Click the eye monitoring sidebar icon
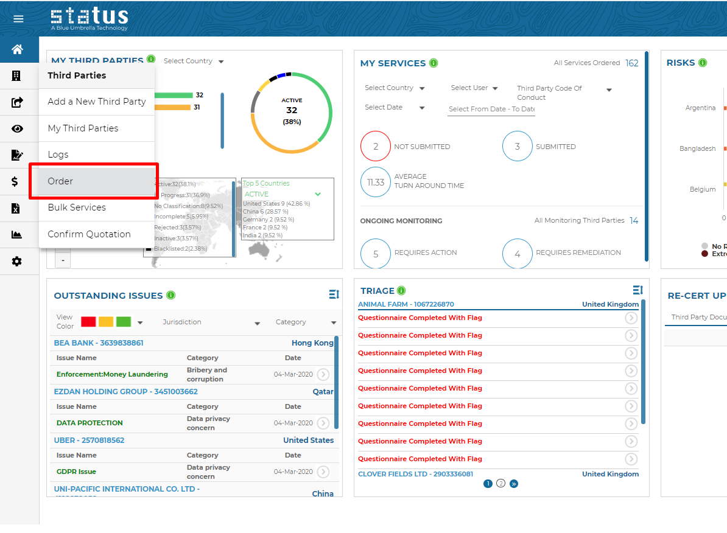The height and width of the screenshot is (533, 727). coord(17,128)
